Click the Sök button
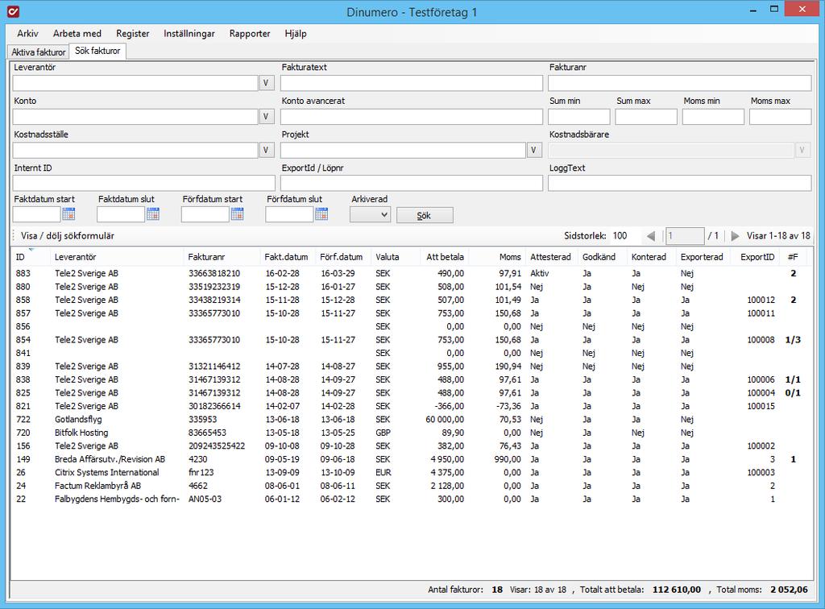 pos(424,215)
